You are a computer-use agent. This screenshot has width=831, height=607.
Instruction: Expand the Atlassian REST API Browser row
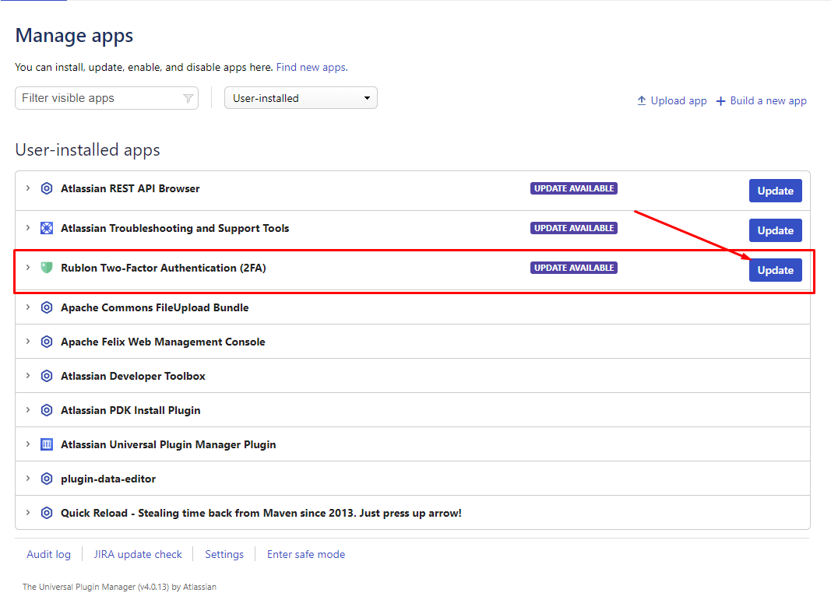pyautogui.click(x=28, y=188)
